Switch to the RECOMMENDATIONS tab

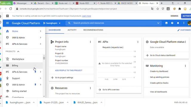click(x=93, y=30)
